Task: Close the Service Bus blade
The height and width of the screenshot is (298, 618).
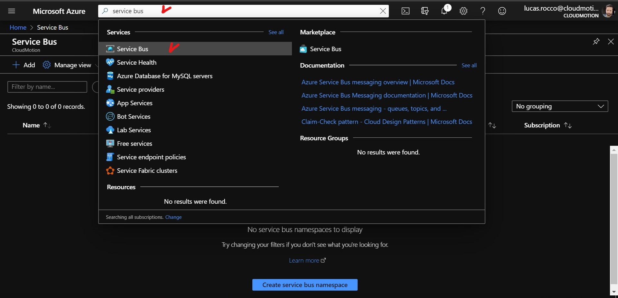Action: [x=611, y=42]
